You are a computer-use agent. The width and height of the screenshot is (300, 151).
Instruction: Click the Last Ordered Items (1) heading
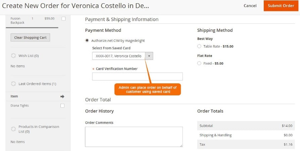pos(37,84)
